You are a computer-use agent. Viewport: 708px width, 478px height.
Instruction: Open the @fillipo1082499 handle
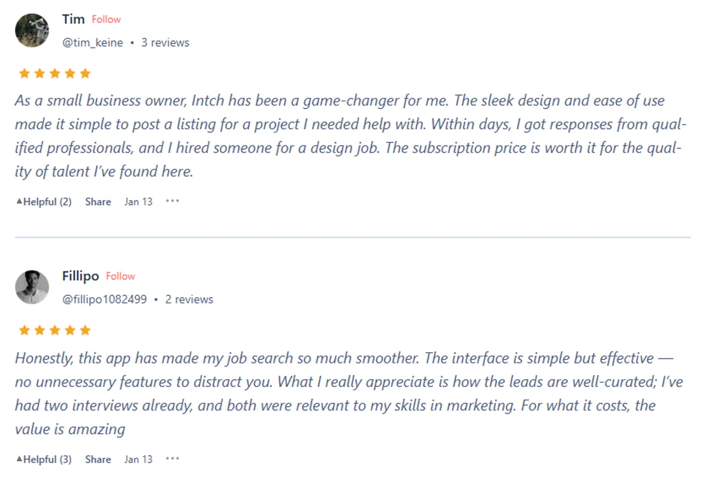point(104,299)
